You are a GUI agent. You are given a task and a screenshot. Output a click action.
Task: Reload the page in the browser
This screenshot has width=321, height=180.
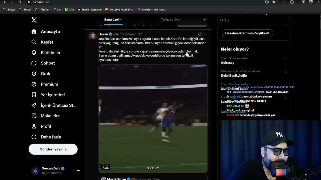pos(20,2)
